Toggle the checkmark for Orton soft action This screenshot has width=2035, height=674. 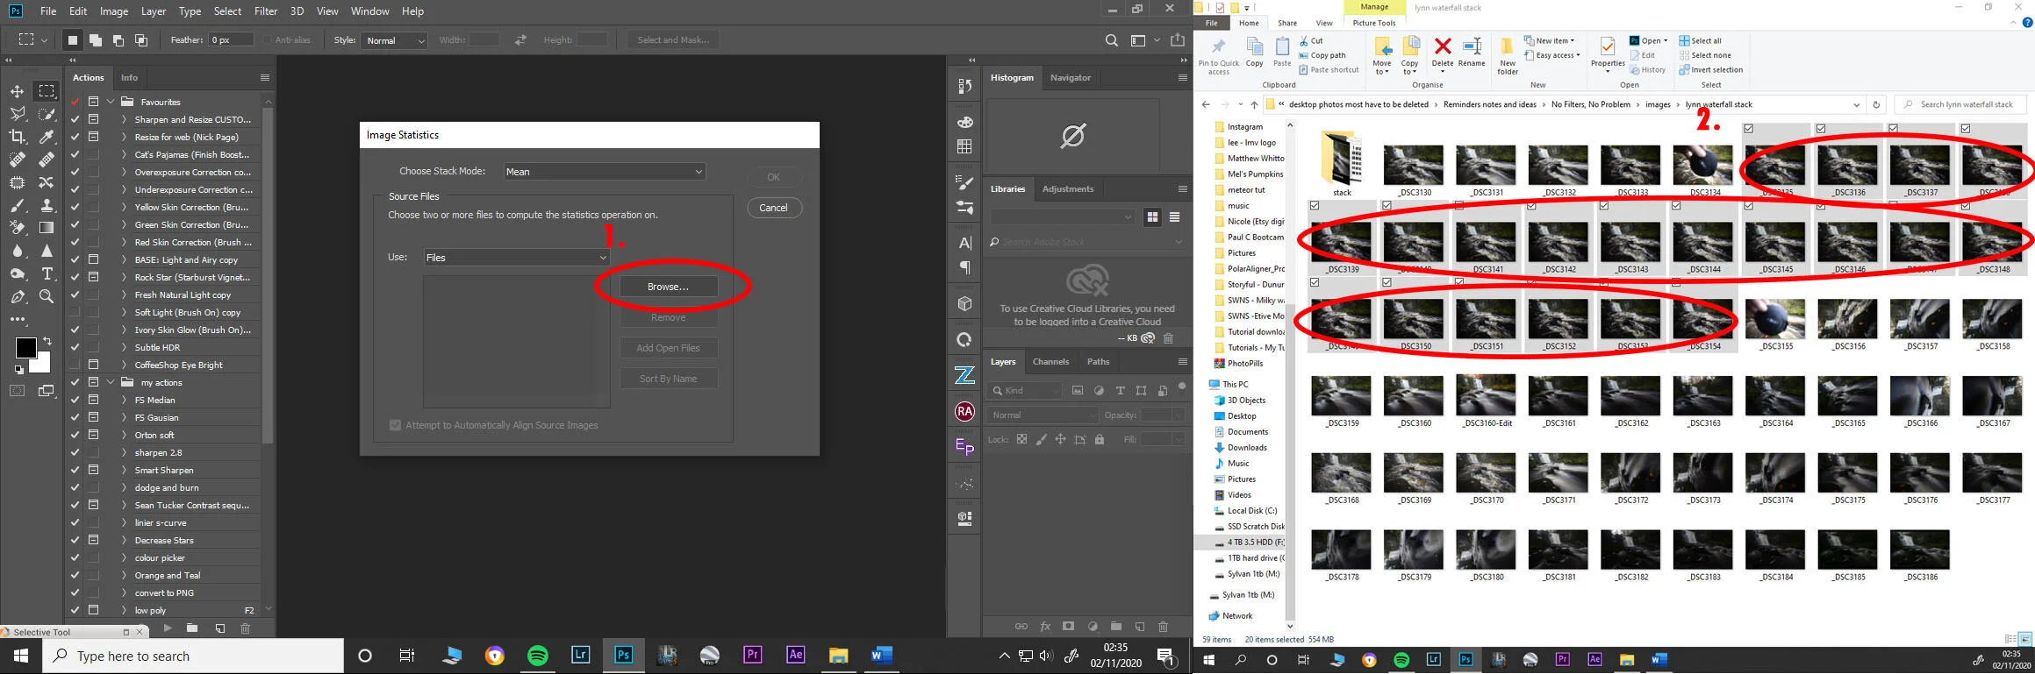[x=75, y=435]
